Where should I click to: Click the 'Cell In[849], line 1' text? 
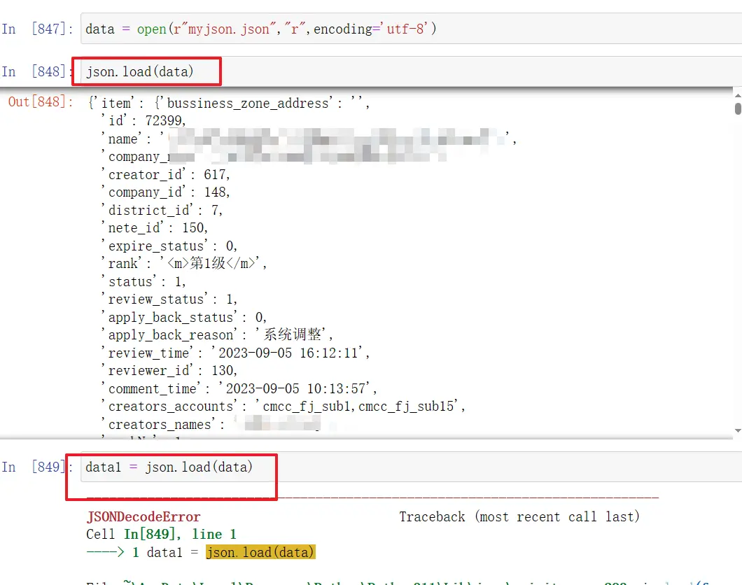(161, 535)
